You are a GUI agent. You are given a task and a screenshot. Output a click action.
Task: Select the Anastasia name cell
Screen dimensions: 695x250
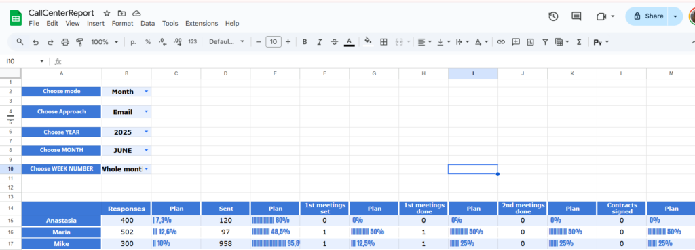click(62, 220)
